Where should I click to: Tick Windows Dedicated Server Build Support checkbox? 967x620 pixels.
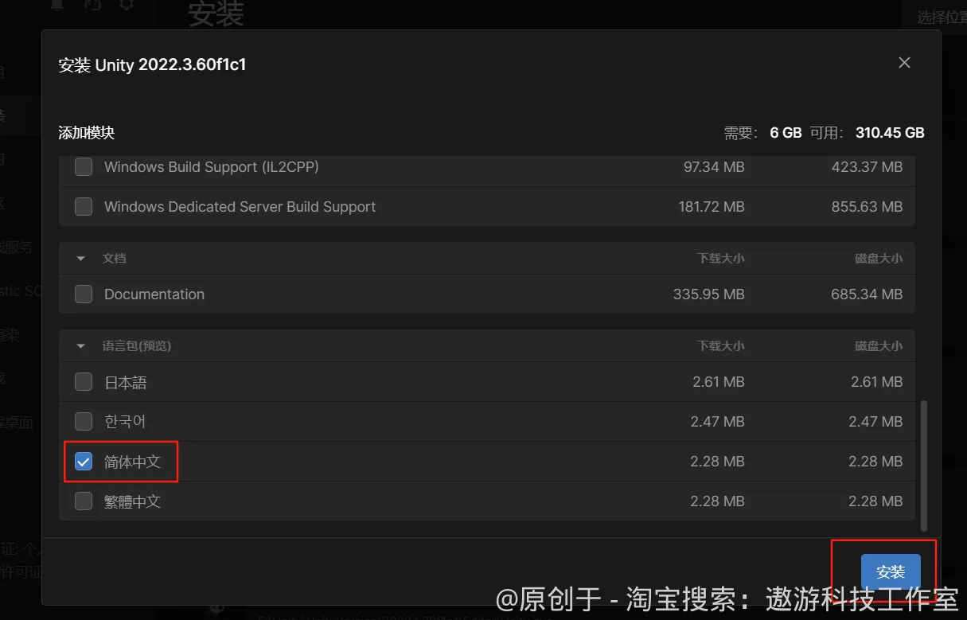(84, 207)
